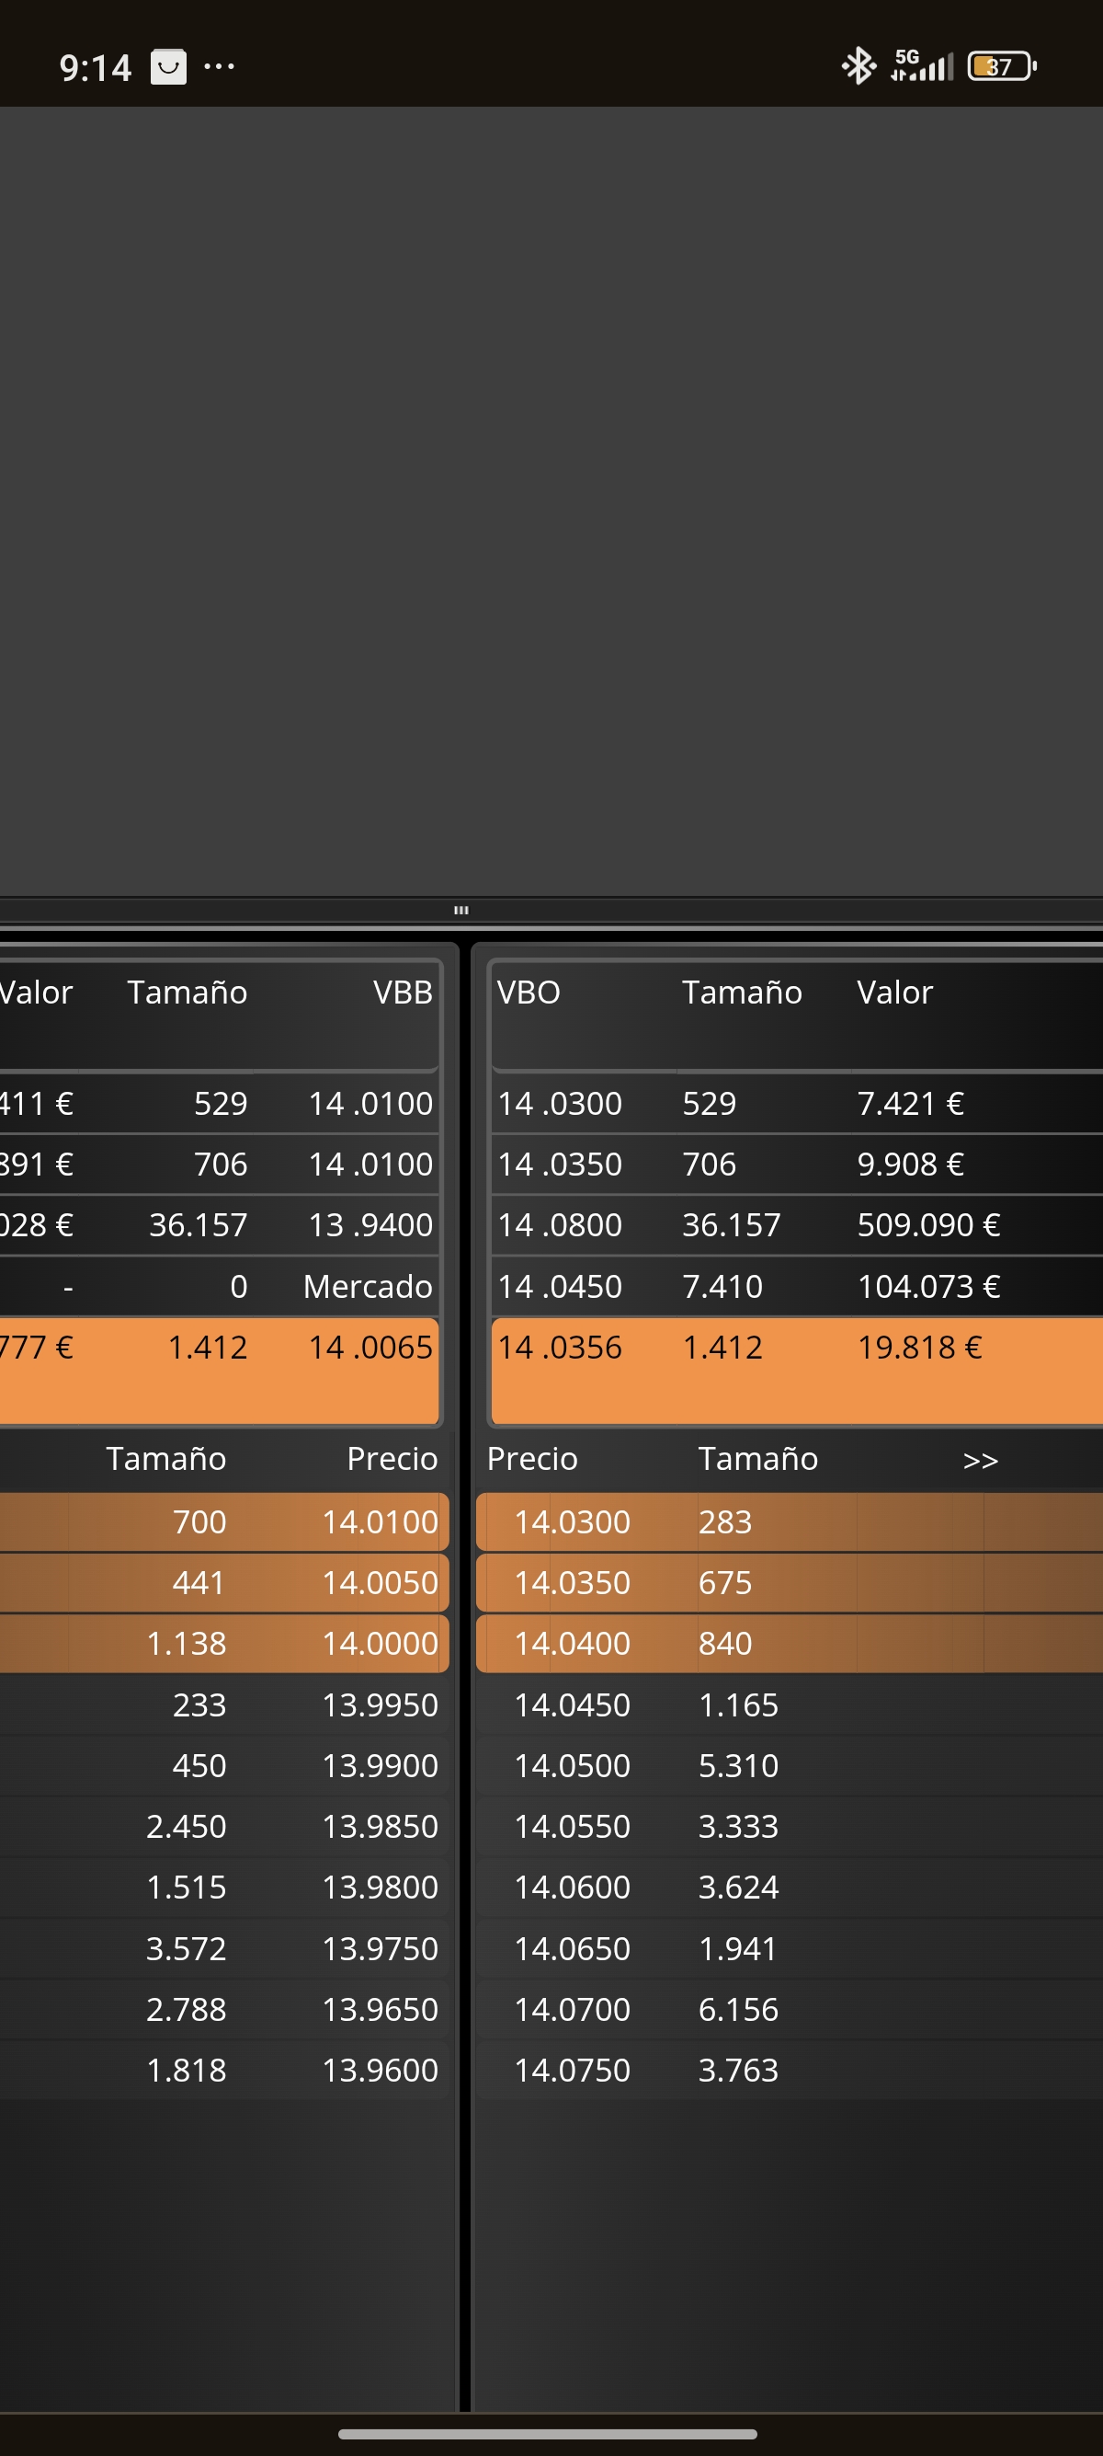Click value 9.908 €

click(911, 1165)
